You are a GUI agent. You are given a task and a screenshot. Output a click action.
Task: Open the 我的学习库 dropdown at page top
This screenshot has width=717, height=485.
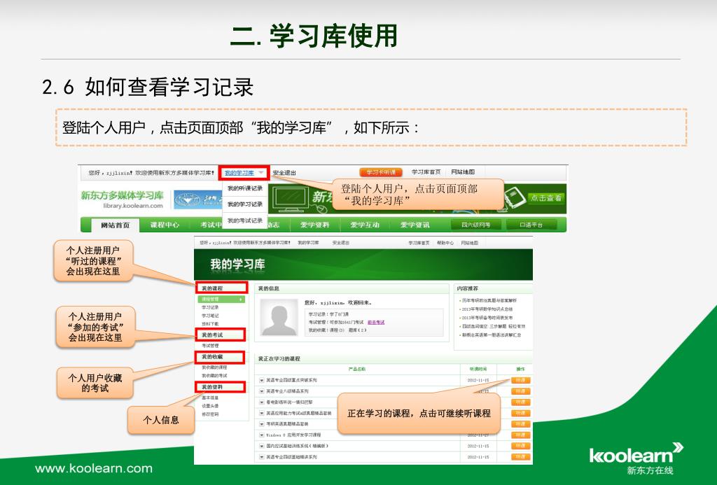243,173
